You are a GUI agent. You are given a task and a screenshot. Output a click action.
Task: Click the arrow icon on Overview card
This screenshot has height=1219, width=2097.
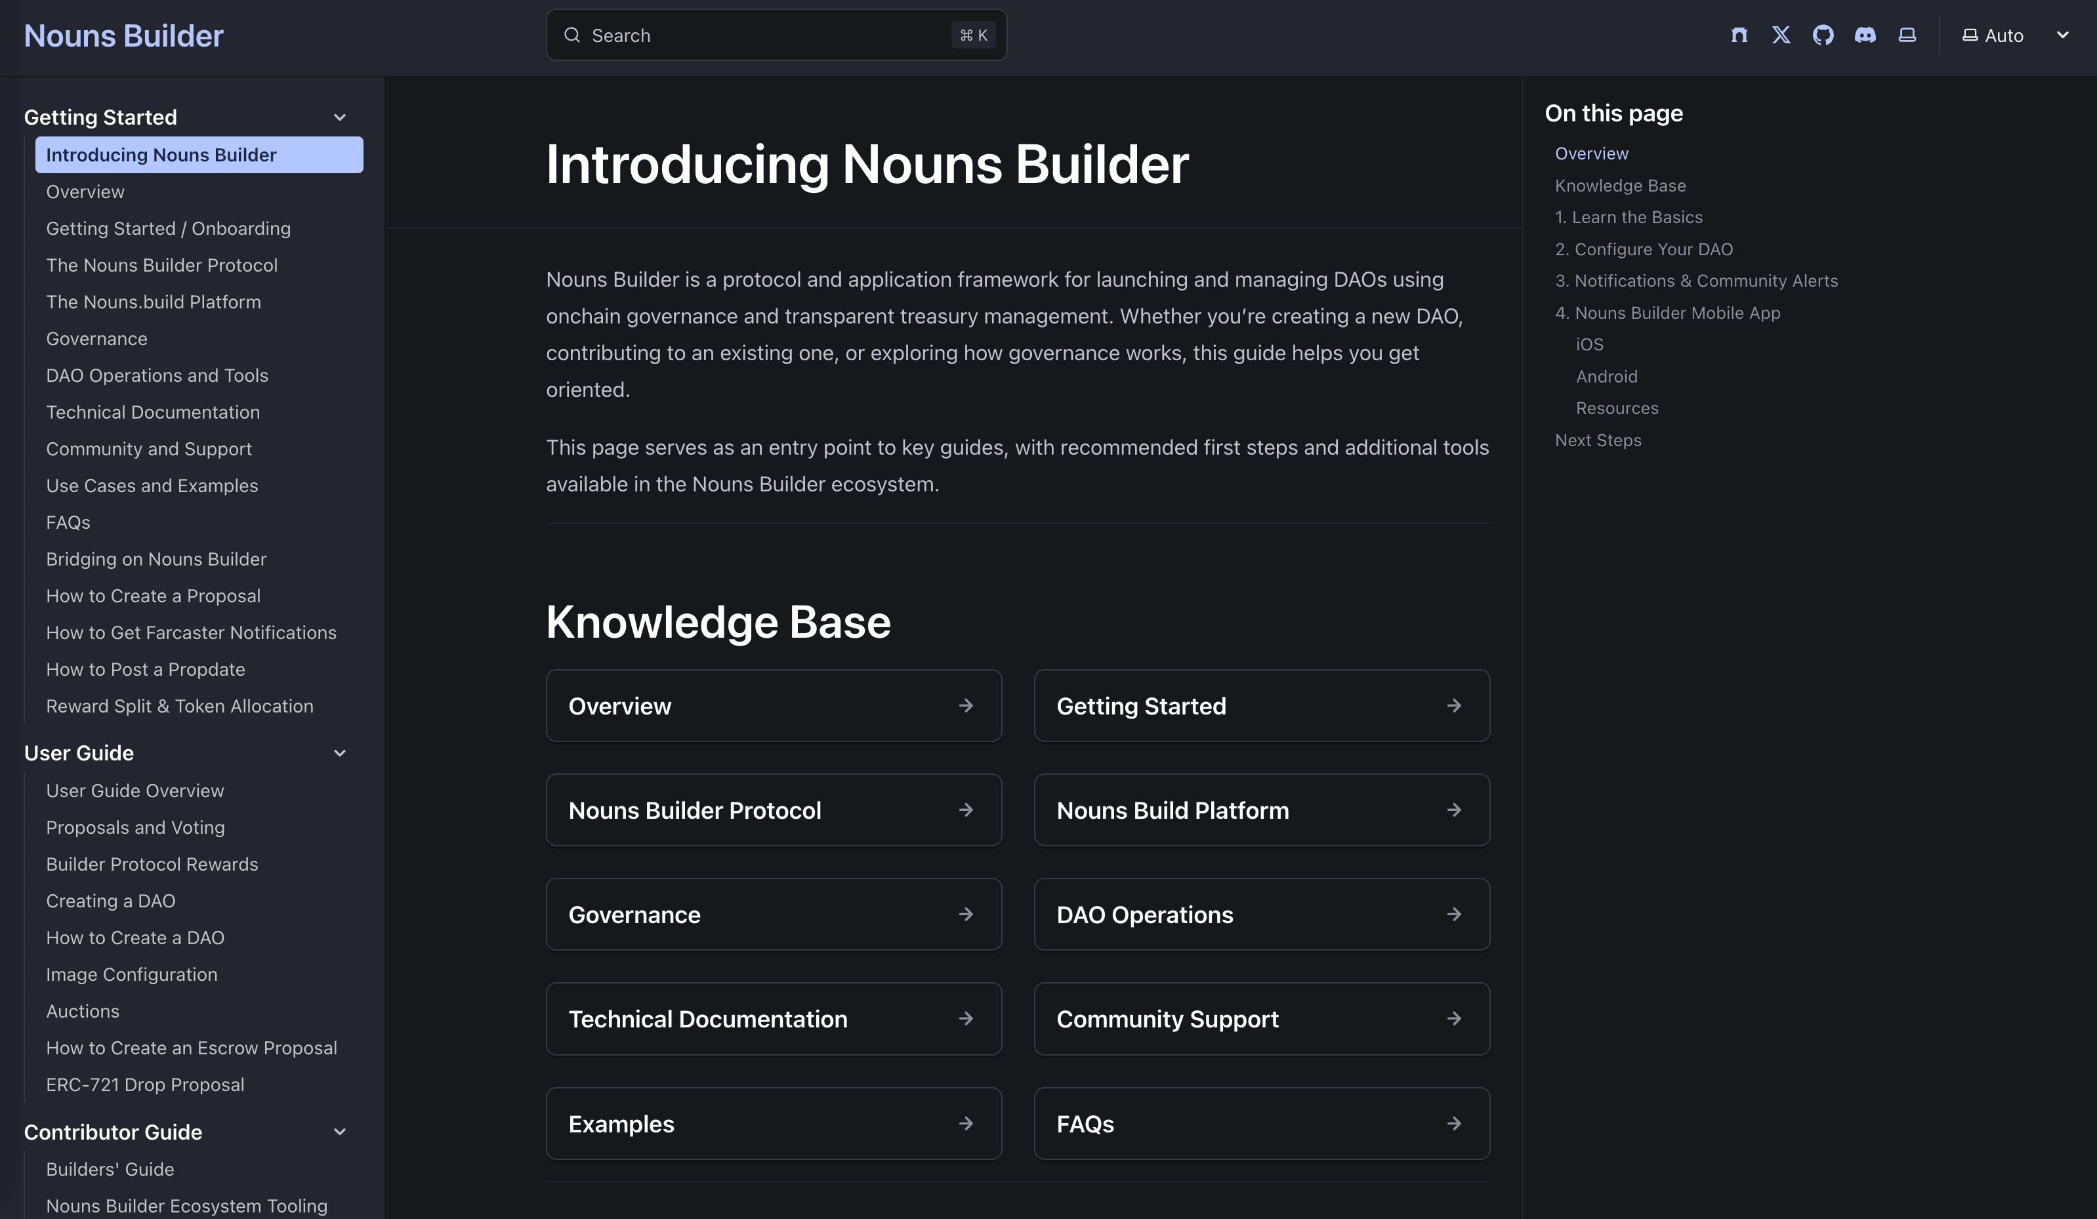coord(965,705)
